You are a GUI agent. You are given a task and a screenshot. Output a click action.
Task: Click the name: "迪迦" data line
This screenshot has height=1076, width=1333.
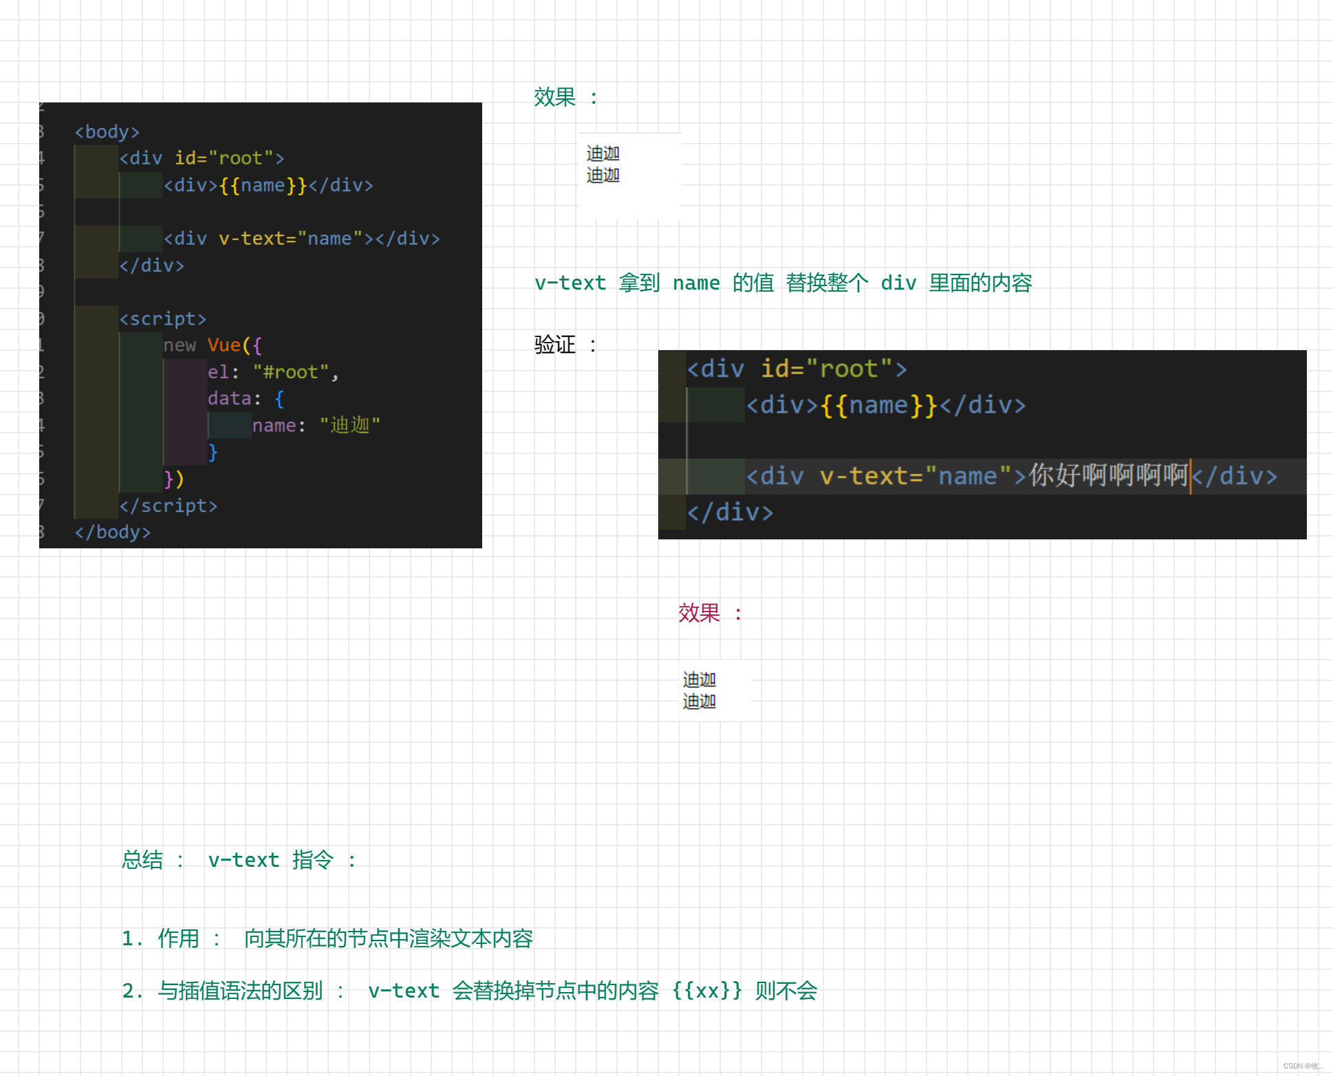[x=315, y=426]
